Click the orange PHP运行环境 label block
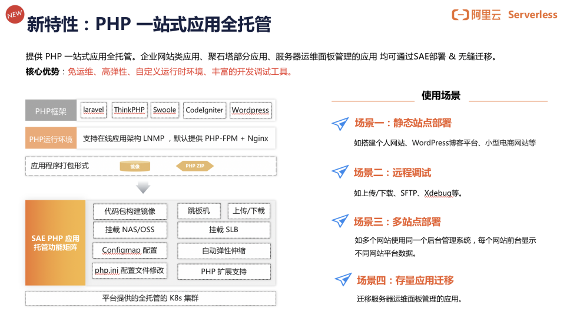Screen dimensions: 570x314 [51, 138]
